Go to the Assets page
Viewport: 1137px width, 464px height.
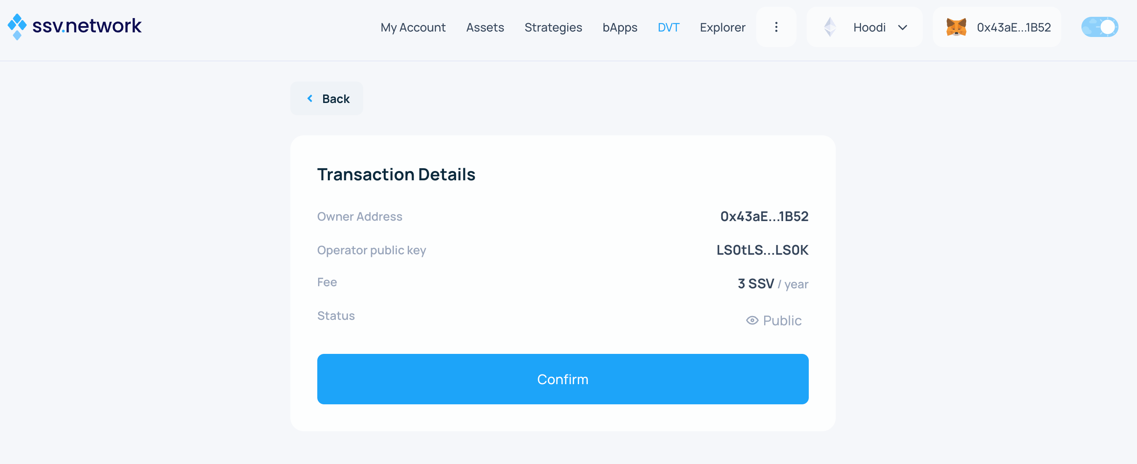[x=485, y=27]
